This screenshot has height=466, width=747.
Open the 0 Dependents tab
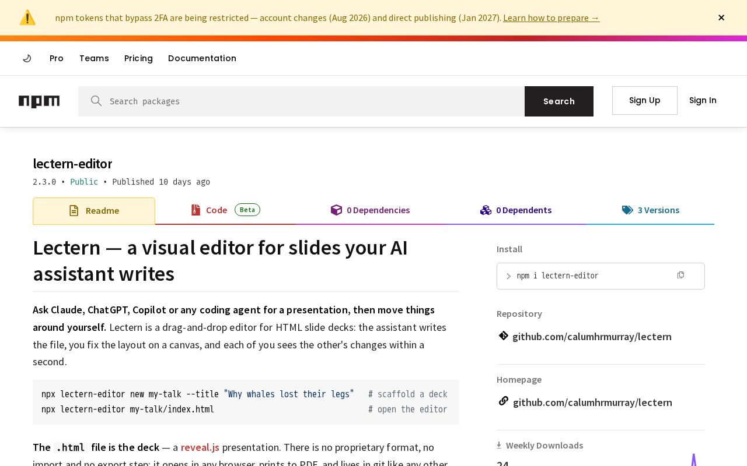tap(516, 210)
